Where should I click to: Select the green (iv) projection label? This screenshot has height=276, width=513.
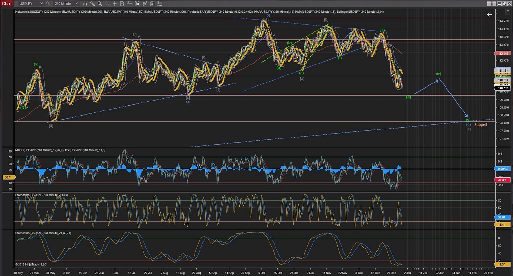coord(438,74)
